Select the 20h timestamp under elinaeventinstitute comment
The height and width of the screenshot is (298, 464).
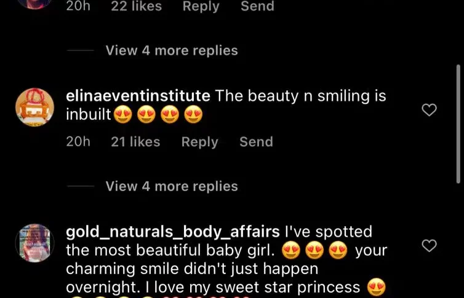[x=78, y=142]
